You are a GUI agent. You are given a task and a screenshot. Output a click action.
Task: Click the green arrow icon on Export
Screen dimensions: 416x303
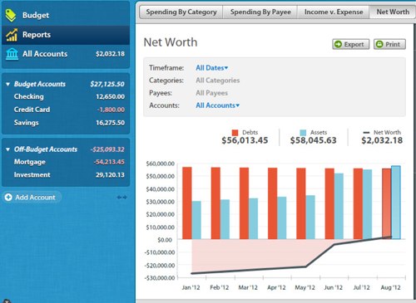[x=338, y=44]
